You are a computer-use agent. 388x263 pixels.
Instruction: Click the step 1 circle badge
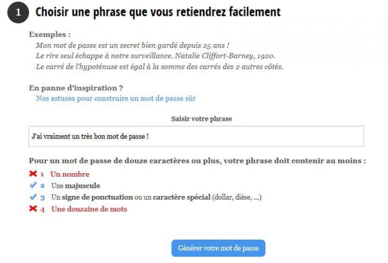[x=18, y=13]
